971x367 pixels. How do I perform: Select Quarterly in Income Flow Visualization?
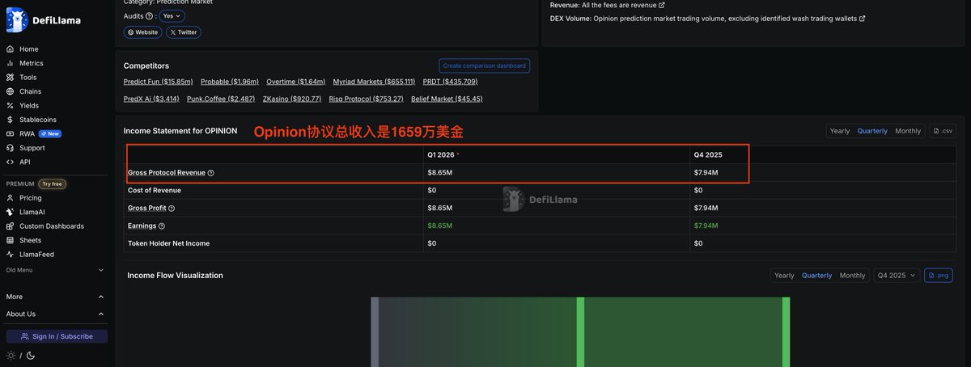tap(816, 276)
